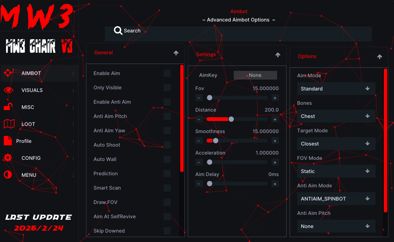Switch to the MISC menu
Image resolution: width=394 pixels, height=242 pixels.
click(39, 107)
